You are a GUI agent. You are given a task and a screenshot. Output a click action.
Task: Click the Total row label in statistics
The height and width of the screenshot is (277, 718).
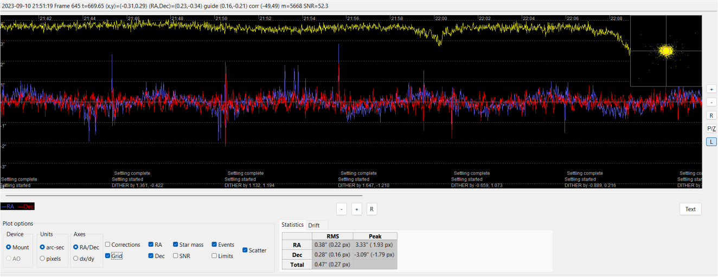297,265
